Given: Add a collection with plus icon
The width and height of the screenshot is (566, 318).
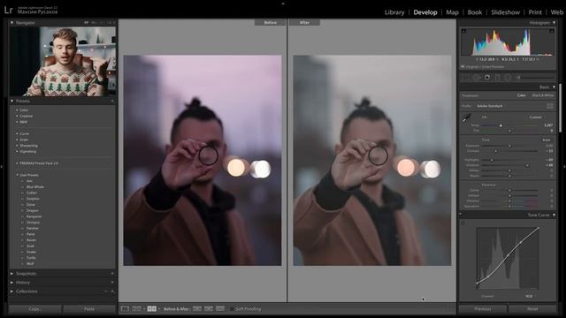Looking at the screenshot, I should pyautogui.click(x=112, y=291).
